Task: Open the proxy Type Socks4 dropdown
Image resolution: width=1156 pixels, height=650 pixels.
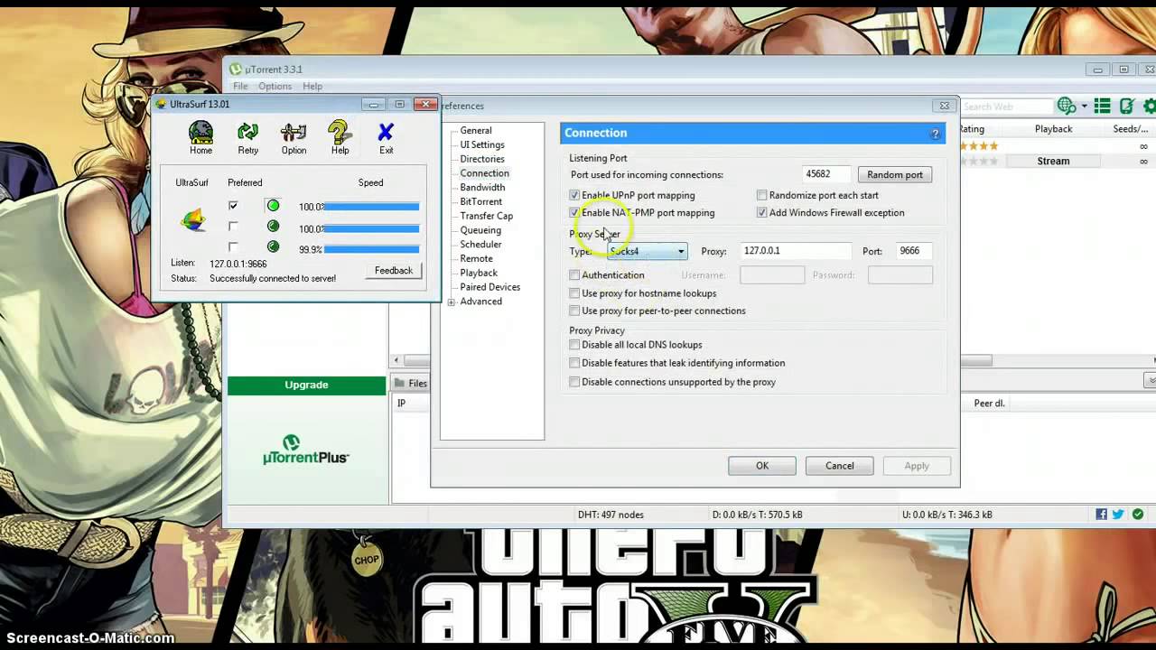Action: (x=647, y=252)
